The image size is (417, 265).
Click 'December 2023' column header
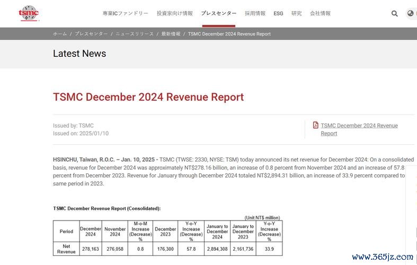click(x=165, y=231)
